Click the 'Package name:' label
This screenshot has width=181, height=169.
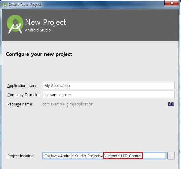click(20, 104)
